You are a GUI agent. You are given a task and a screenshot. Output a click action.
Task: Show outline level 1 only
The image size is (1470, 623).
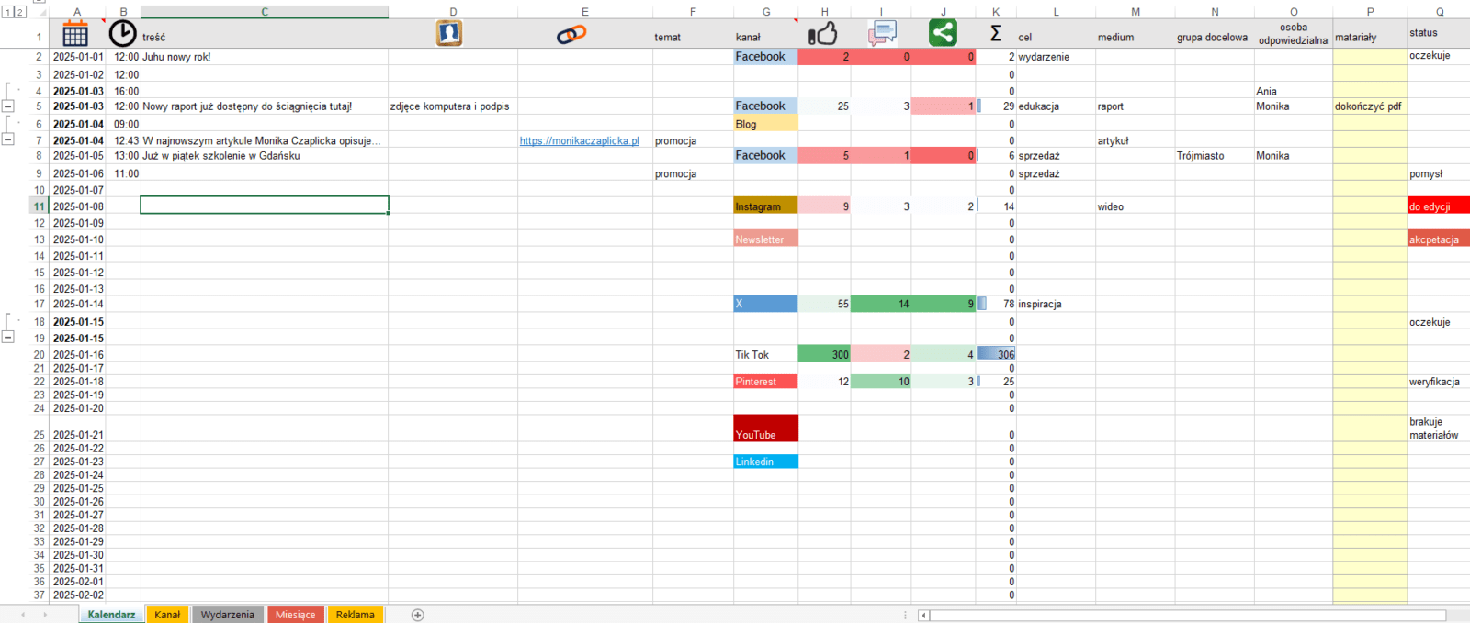[7, 12]
